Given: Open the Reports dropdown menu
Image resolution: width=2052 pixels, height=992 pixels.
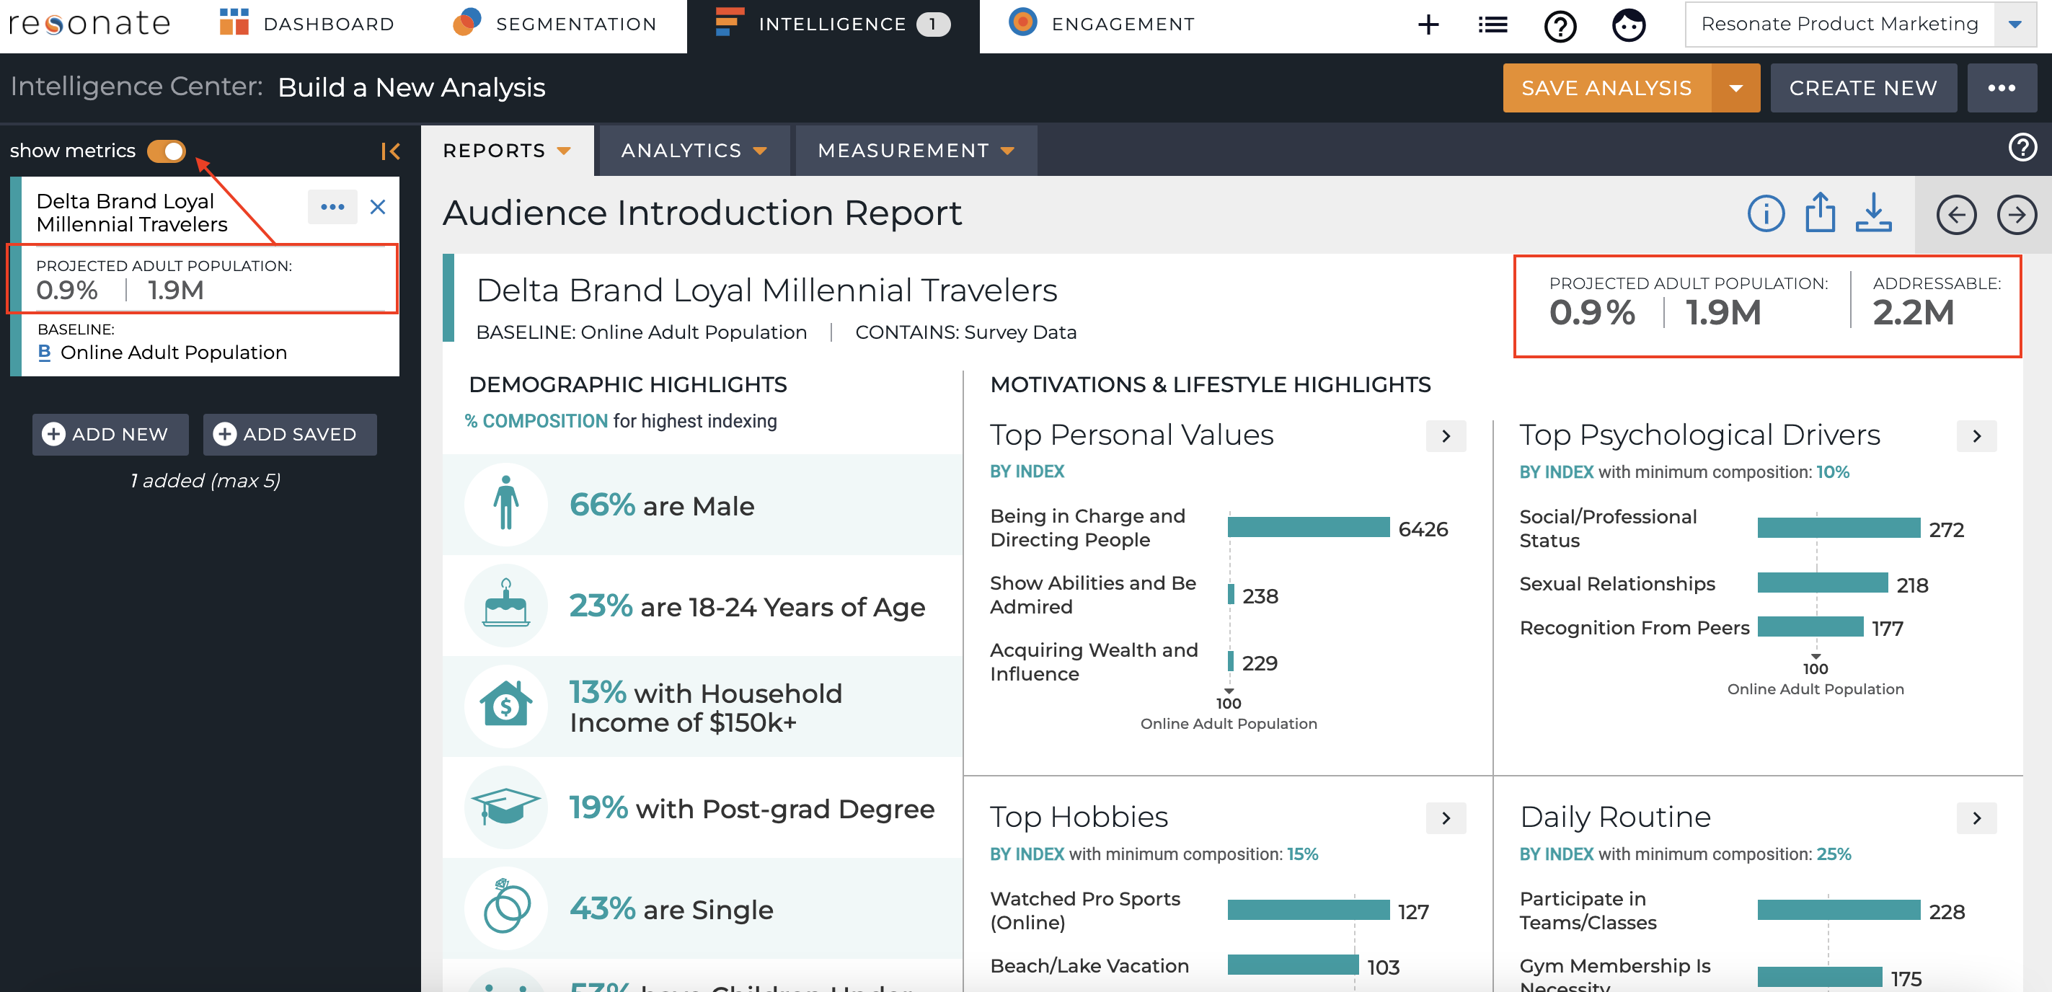Looking at the screenshot, I should [508, 151].
